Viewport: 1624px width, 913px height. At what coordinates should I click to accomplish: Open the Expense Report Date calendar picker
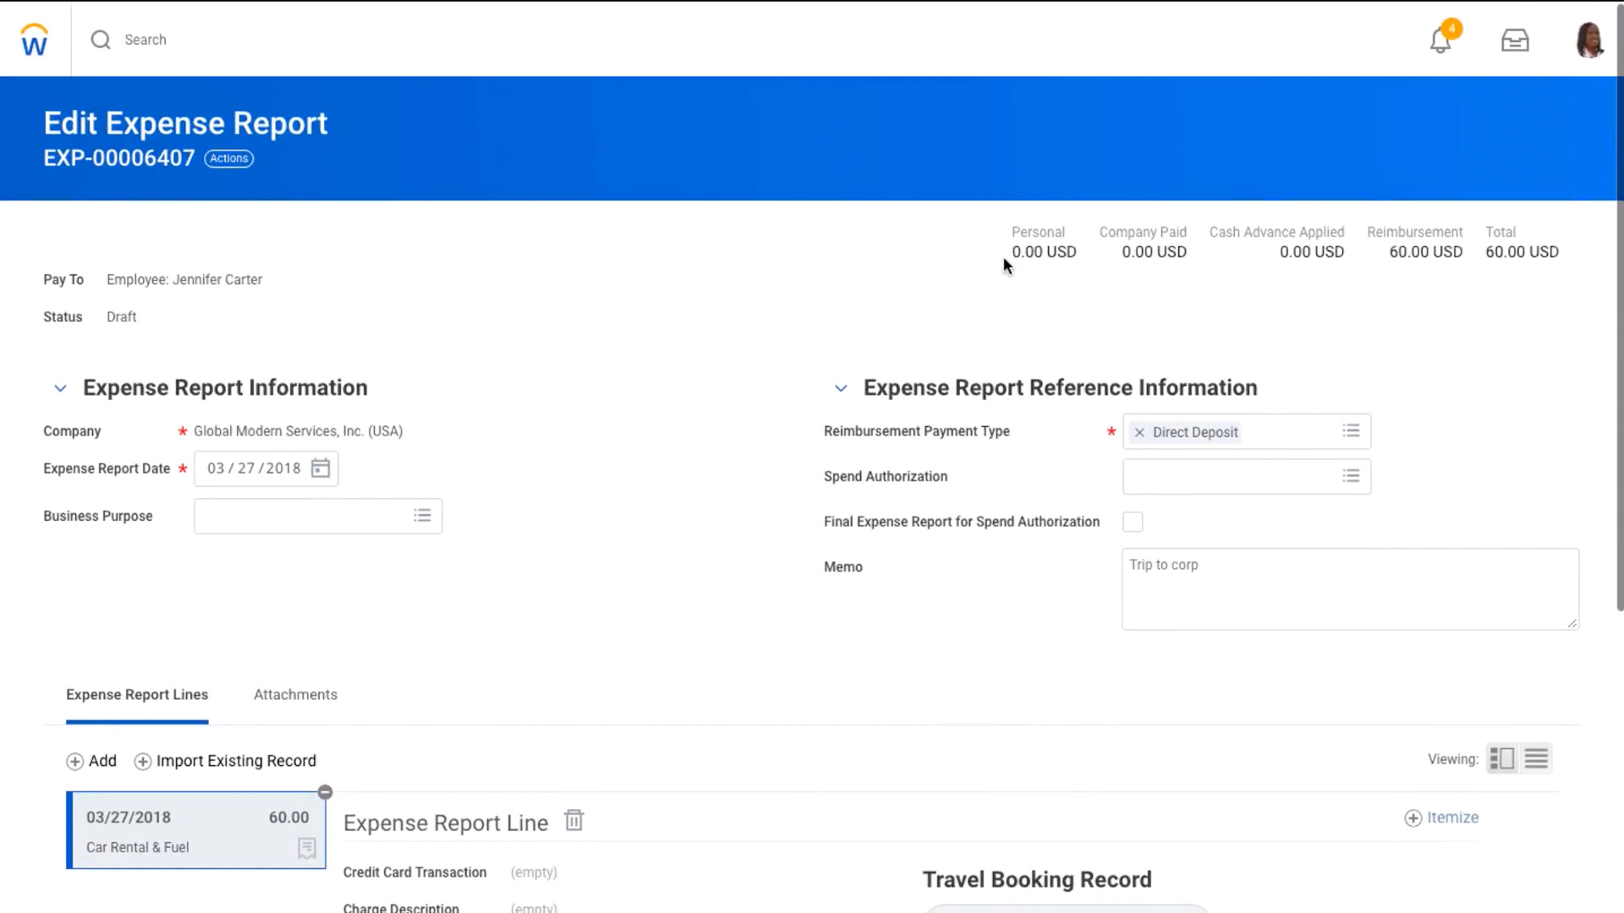[x=321, y=468]
